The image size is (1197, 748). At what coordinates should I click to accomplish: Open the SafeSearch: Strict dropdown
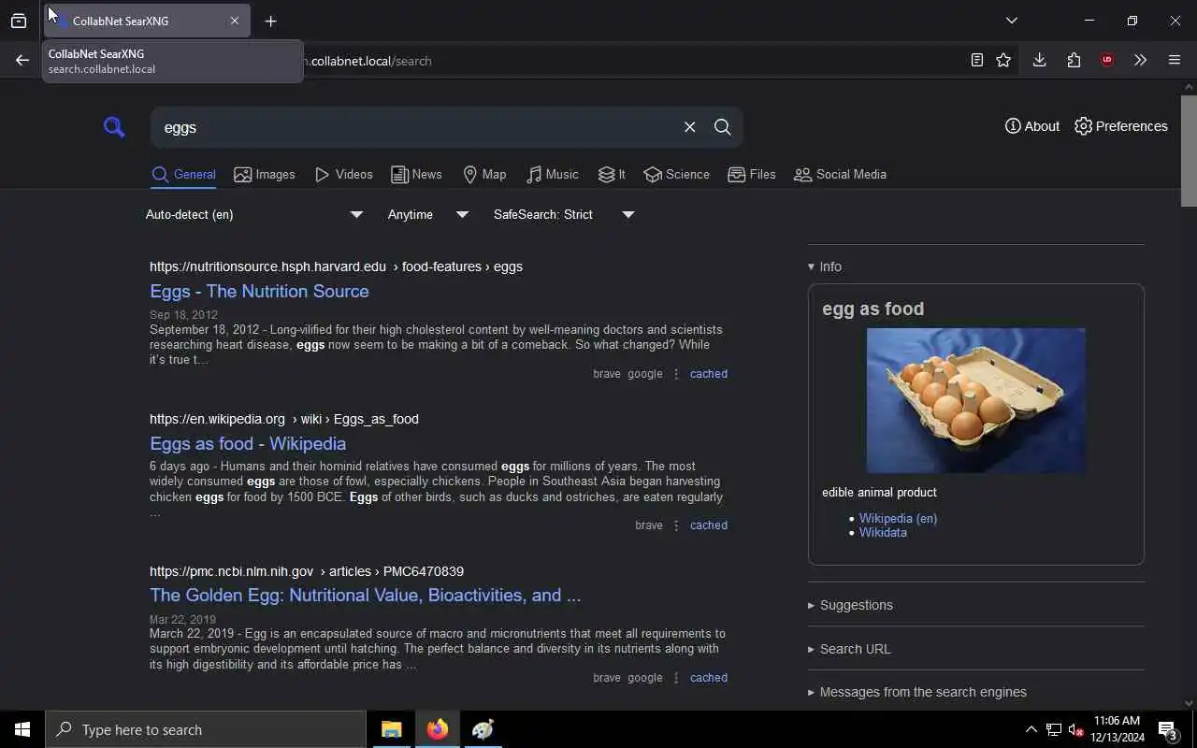click(x=564, y=214)
